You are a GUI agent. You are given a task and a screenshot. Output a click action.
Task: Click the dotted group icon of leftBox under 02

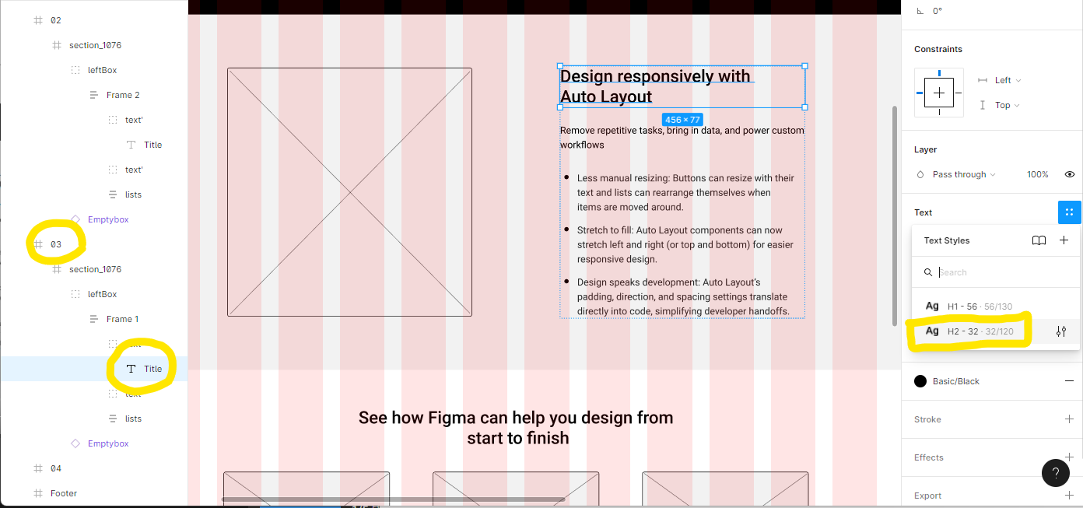coord(75,70)
